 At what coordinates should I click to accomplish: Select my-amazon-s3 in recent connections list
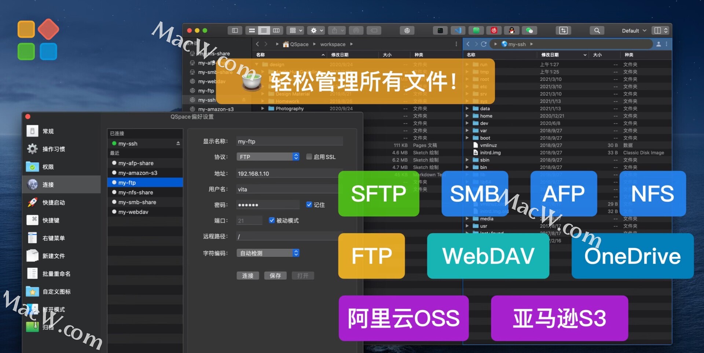[145, 173]
